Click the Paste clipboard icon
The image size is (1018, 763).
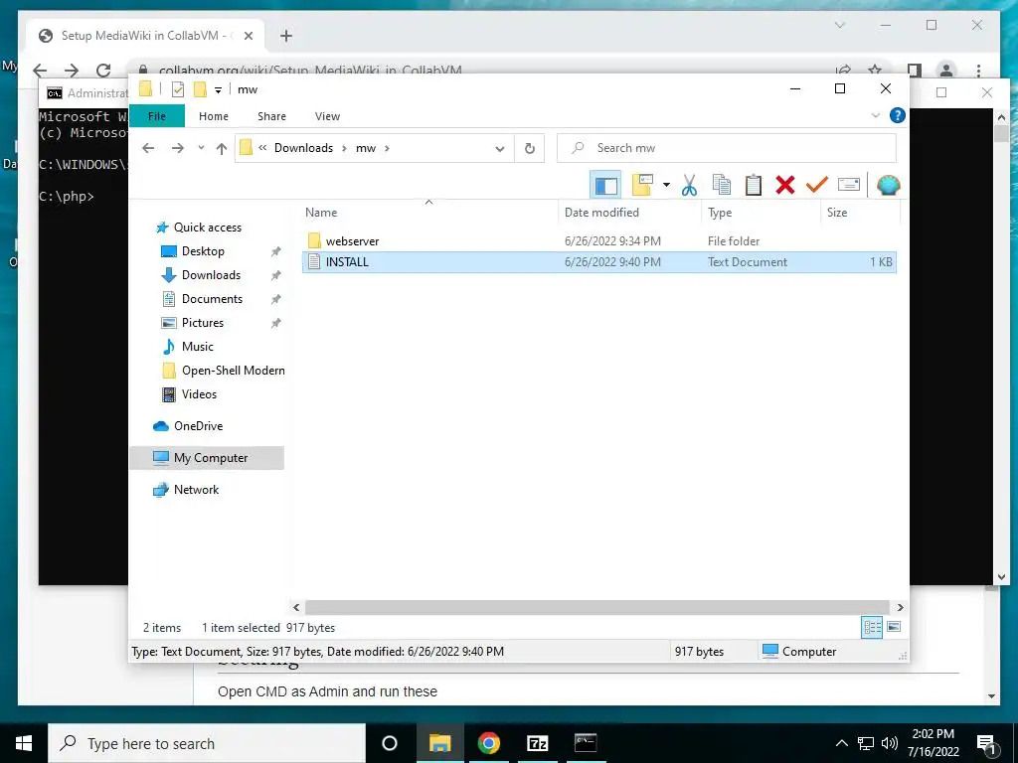(754, 186)
